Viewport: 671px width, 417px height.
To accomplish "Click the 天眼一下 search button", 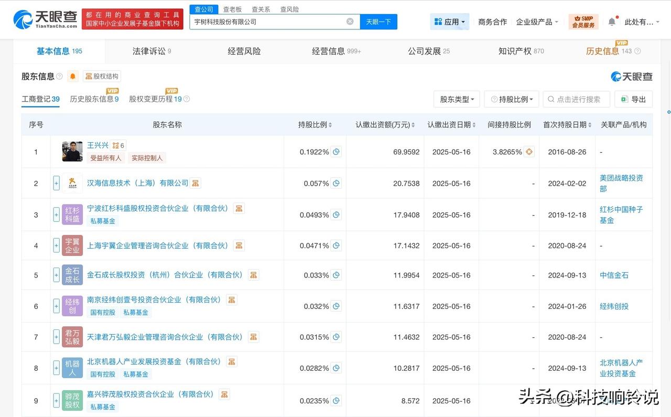I will point(378,22).
